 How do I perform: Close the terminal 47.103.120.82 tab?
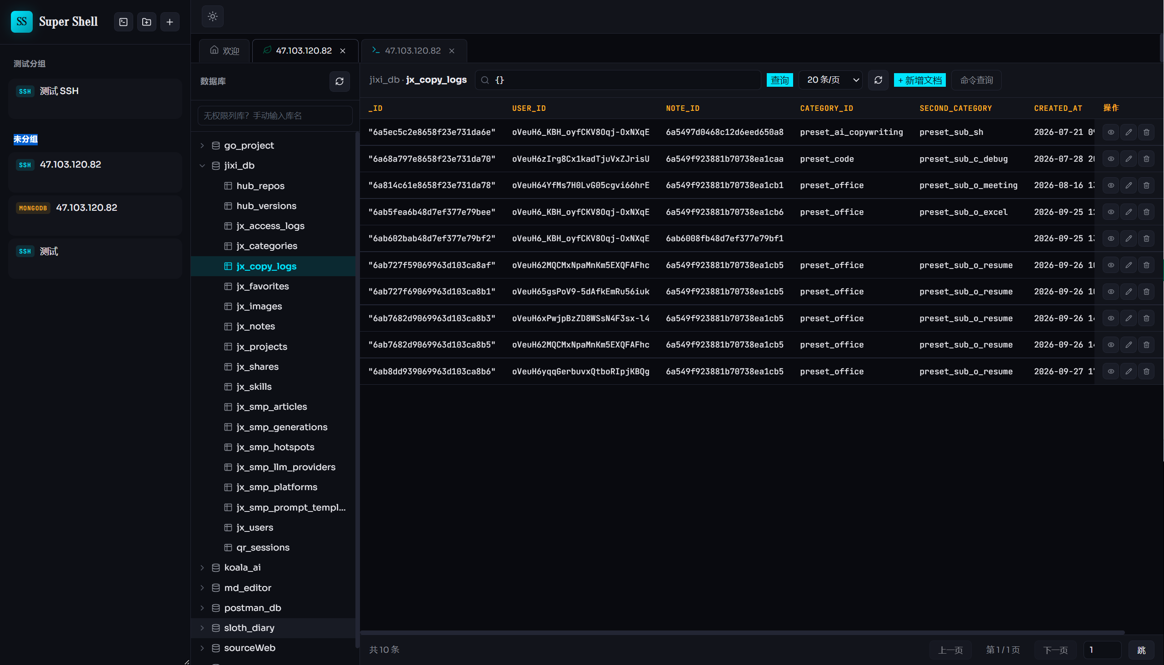[451, 51]
